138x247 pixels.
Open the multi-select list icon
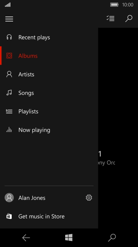pos(110,18)
